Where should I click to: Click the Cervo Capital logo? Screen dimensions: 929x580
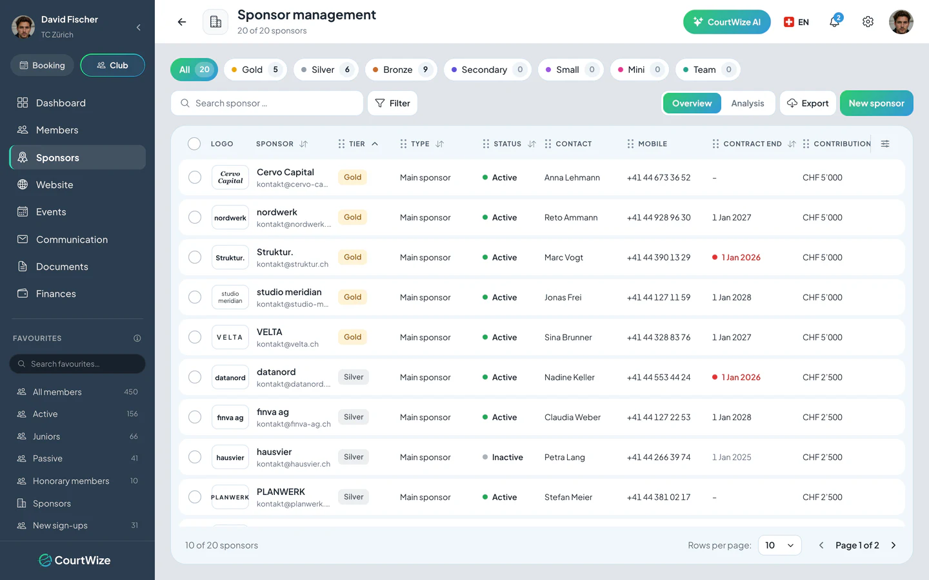230,177
